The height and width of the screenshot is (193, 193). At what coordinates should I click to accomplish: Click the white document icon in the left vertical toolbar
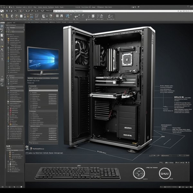click(x=2, y=35)
